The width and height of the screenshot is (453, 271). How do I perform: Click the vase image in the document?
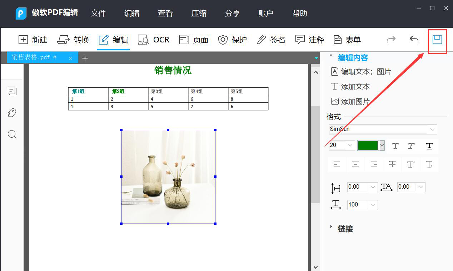pos(168,177)
